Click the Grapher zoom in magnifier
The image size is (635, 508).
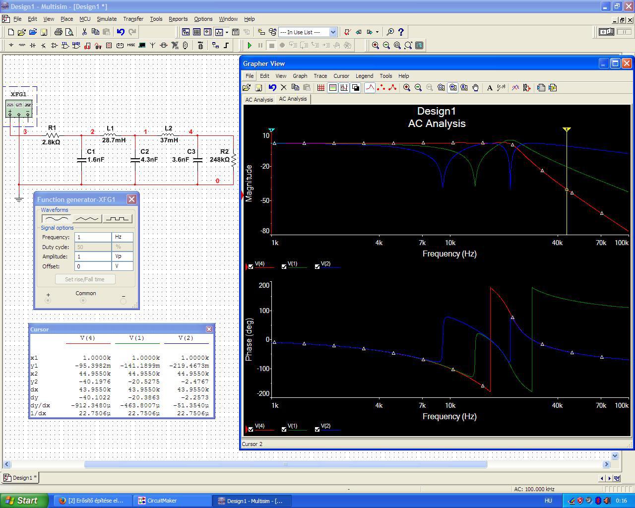point(406,88)
